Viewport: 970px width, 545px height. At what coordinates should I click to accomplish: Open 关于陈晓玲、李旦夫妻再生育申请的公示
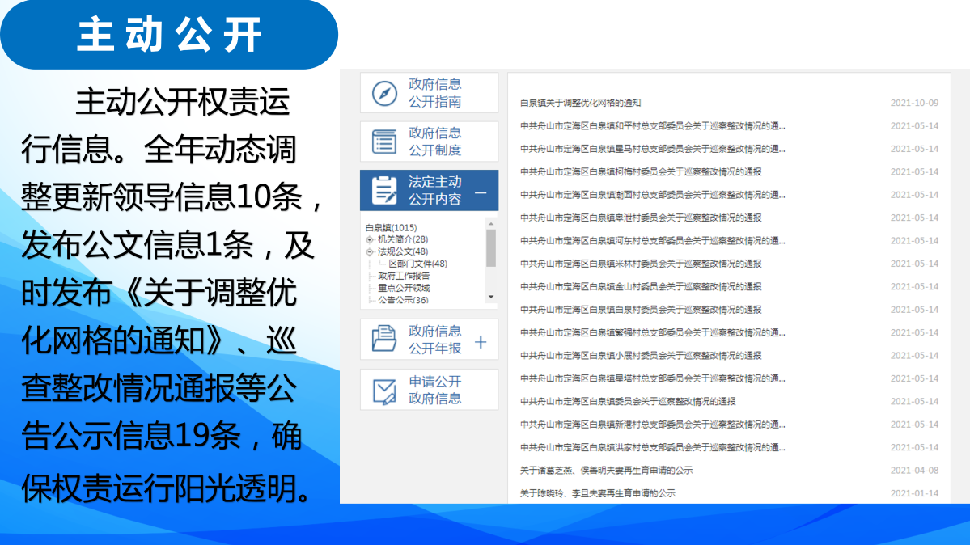click(597, 493)
